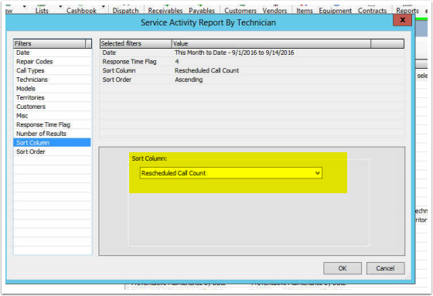The height and width of the screenshot is (296, 433).
Task: Click the Selected filters column header
Action: [135, 43]
